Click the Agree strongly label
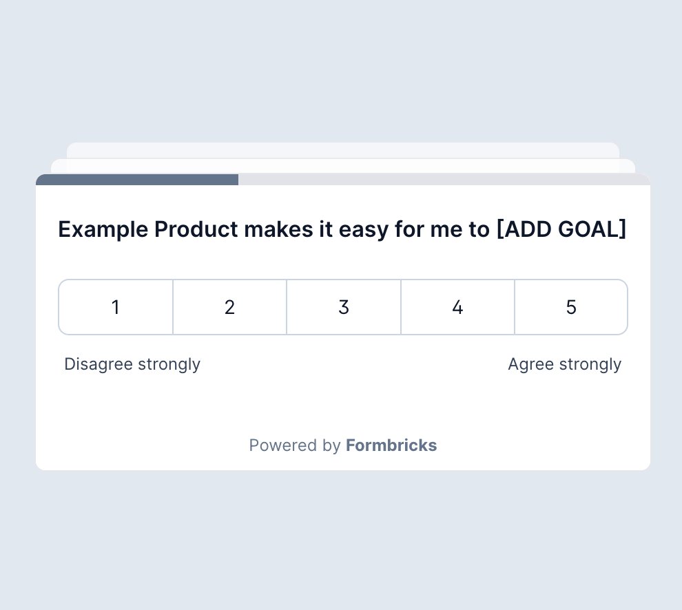 tap(564, 364)
